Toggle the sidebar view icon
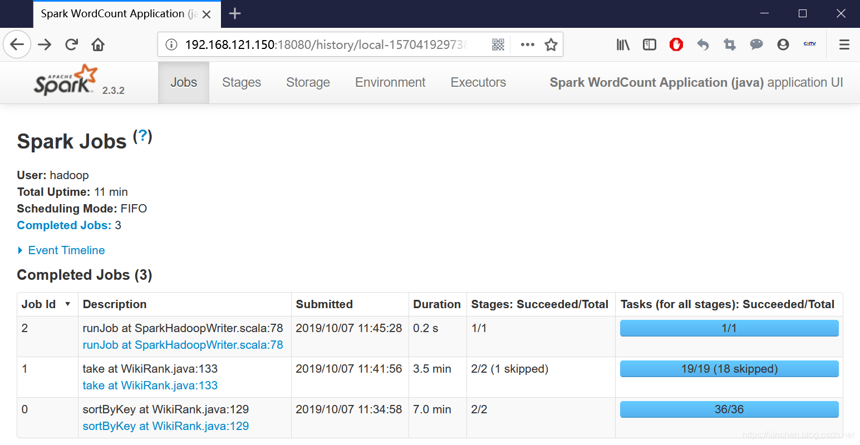Screen dimensions: 860x445 click(650, 44)
